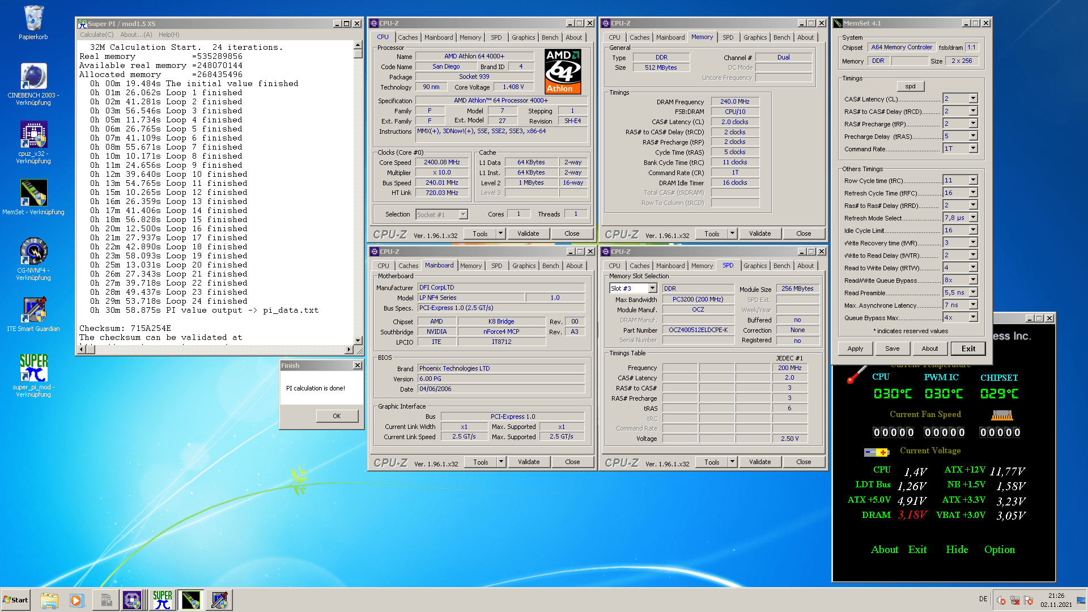Click the DRAM Frequency value 240.0 MHz
This screenshot has width=1088, height=612.
point(735,101)
